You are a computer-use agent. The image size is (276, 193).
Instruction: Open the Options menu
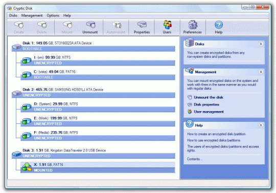point(53,15)
